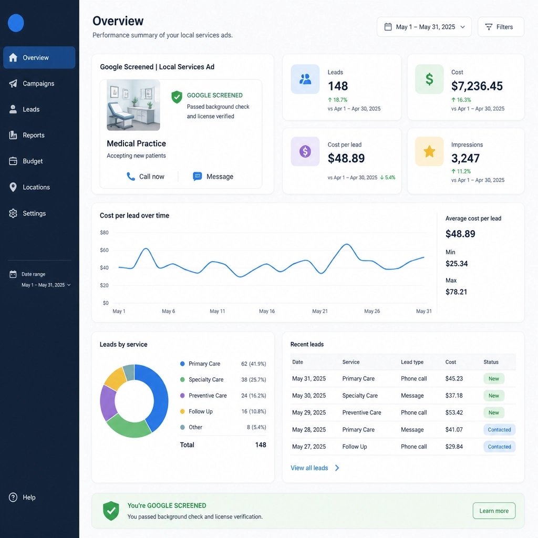
Task: Click the Leads card people icon
Action: pyautogui.click(x=305, y=79)
